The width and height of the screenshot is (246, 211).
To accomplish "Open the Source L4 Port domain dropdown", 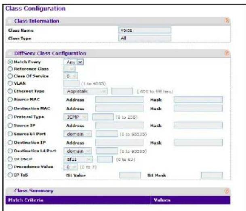I will 78,134.
